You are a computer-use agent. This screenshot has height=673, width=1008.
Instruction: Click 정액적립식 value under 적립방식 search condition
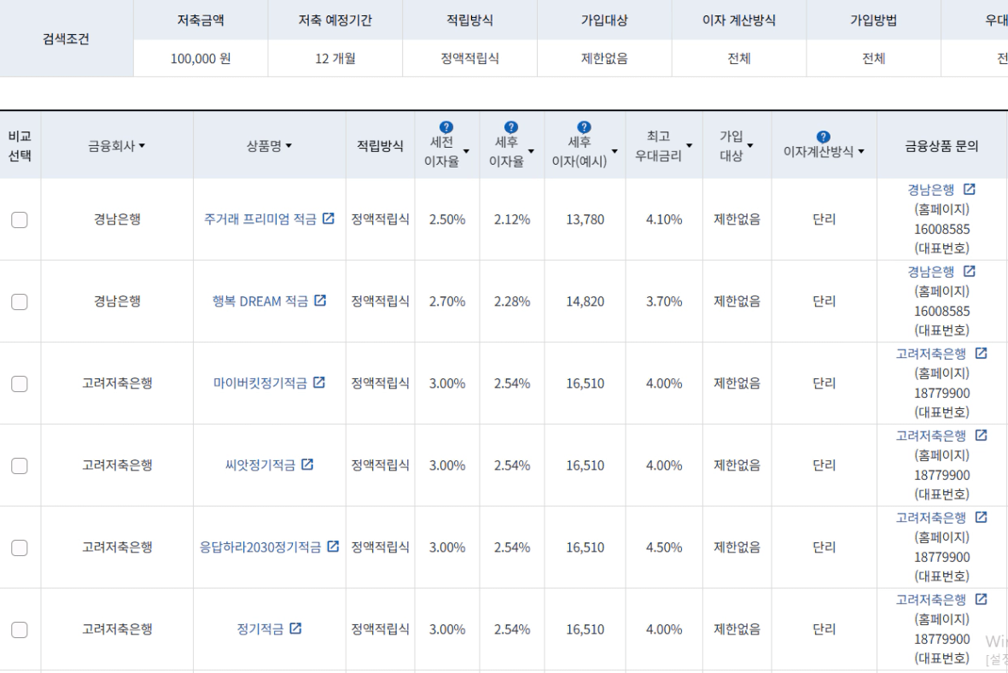pos(470,59)
